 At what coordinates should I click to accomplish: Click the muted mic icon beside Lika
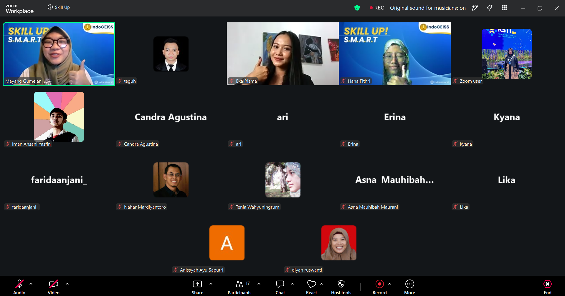click(455, 207)
